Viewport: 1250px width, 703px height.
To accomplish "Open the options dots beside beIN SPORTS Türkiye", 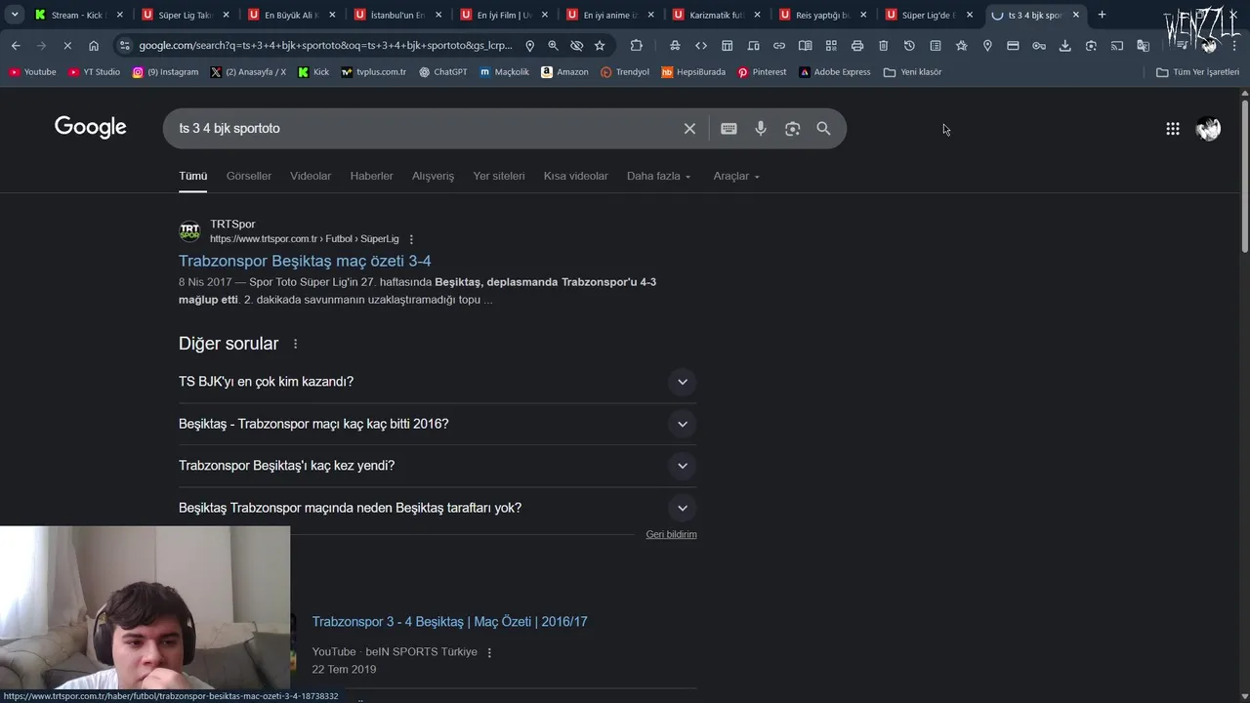I will pyautogui.click(x=489, y=652).
